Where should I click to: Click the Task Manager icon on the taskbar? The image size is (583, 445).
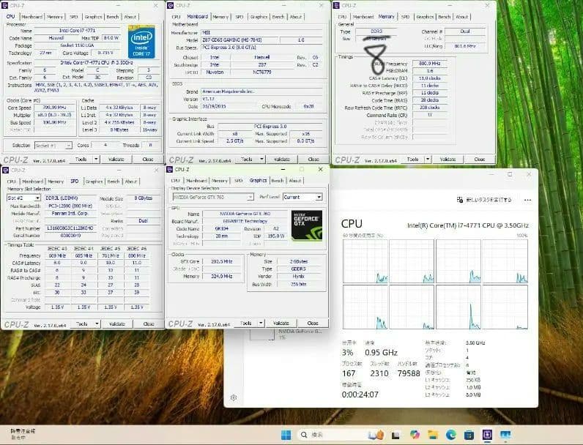coord(505,435)
